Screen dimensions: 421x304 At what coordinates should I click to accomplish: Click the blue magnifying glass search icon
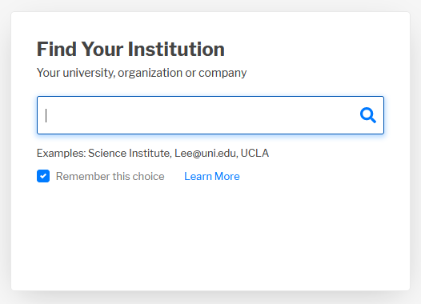pyautogui.click(x=368, y=115)
